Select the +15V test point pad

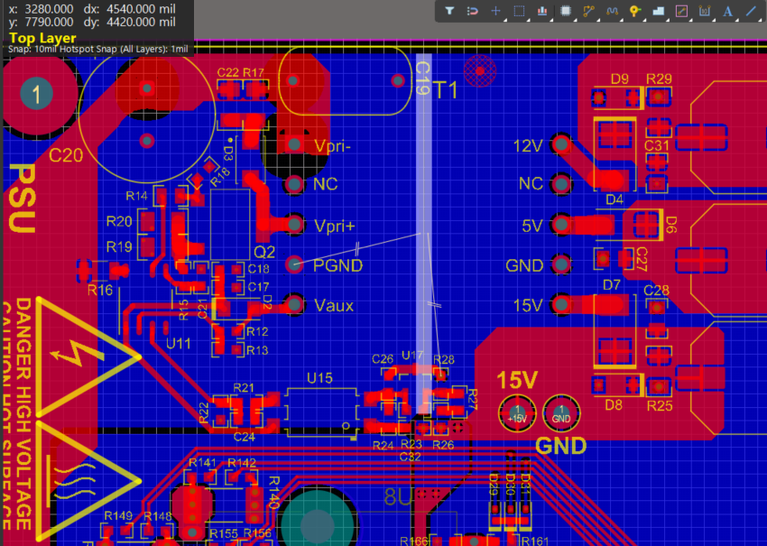(x=517, y=413)
